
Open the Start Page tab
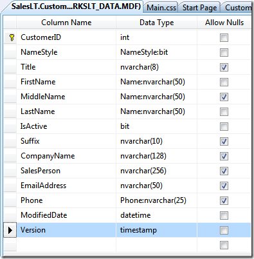[x=199, y=8]
